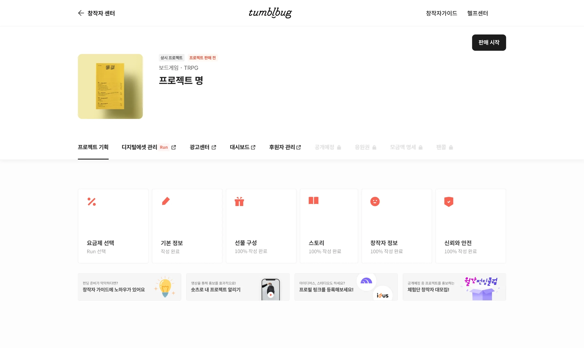
Task: Open the 헬프센터 link
Action: point(477,13)
